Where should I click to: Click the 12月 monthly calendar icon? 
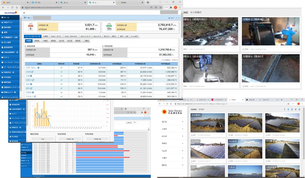tap(109, 27)
